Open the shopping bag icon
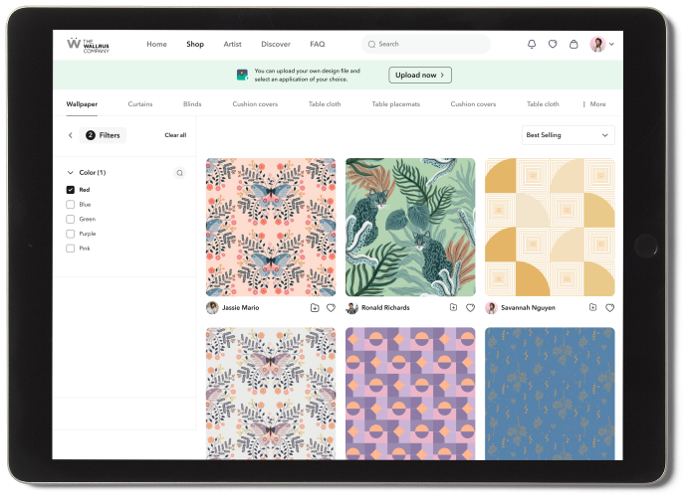690x502 pixels. [574, 44]
